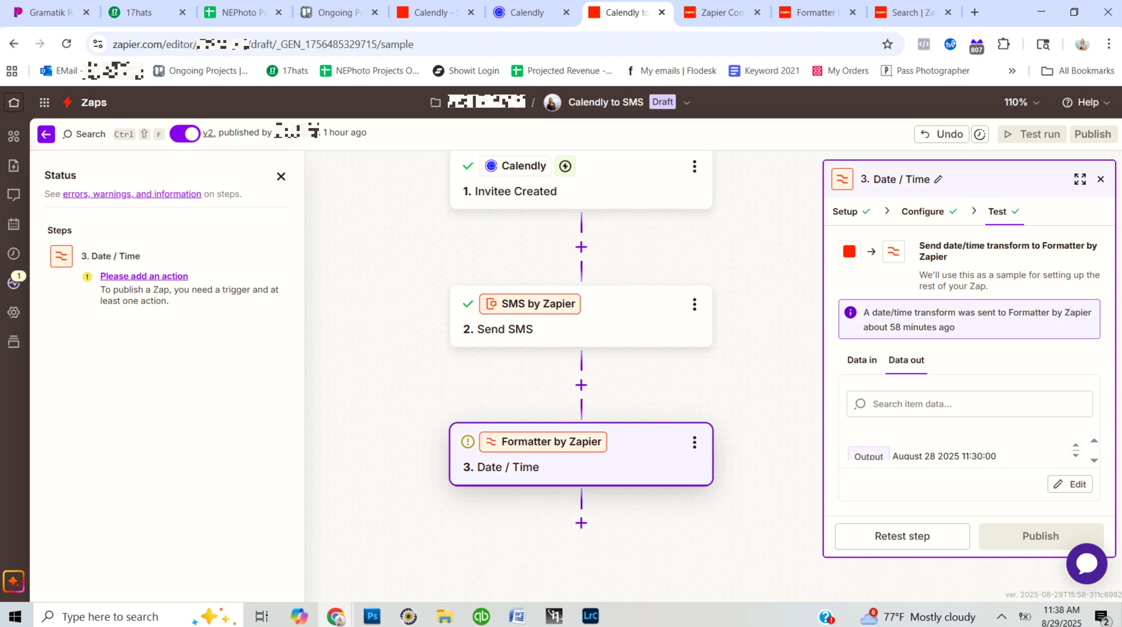Image resolution: width=1122 pixels, height=627 pixels.
Task: Add a step below Send SMS
Action: 581,385
